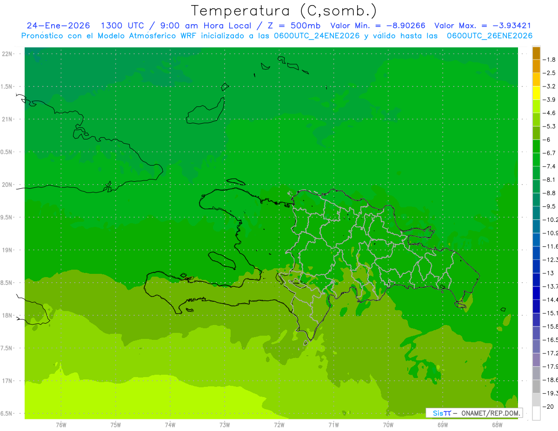
Task: Click the '73W' longitude label
Action: click(x=225, y=425)
